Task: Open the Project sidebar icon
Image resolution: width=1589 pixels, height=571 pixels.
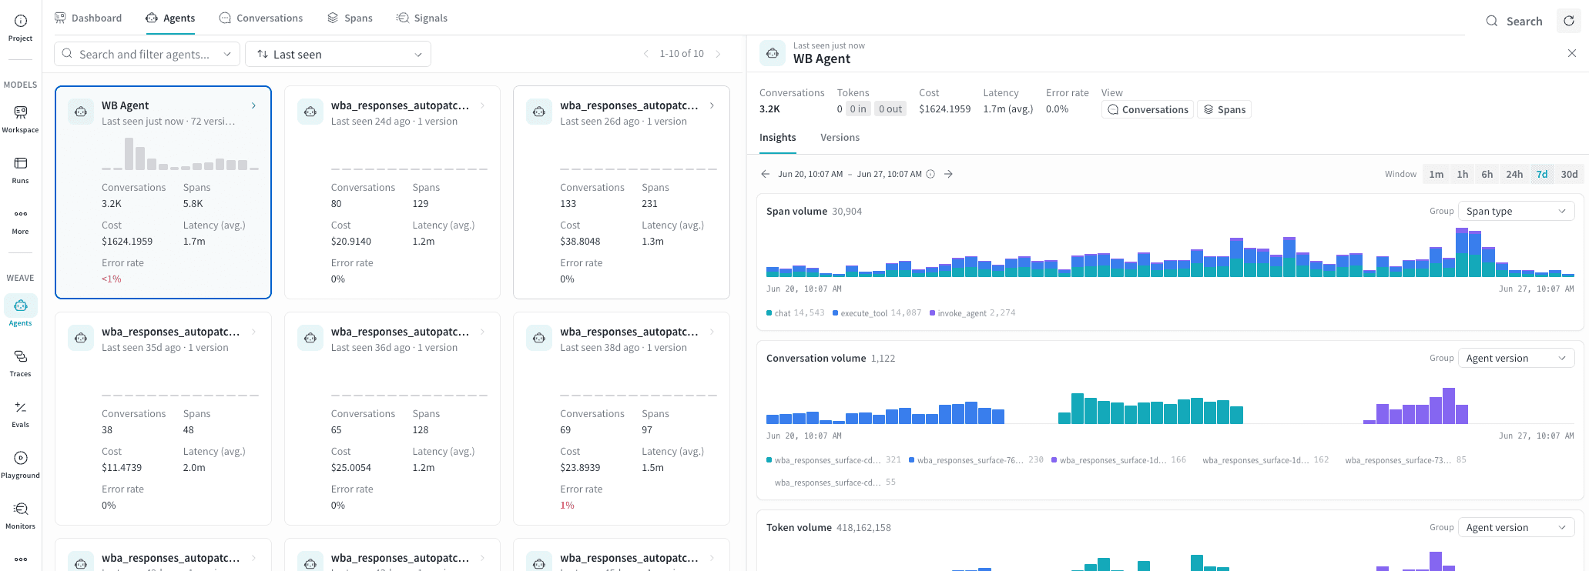Action: [21, 28]
